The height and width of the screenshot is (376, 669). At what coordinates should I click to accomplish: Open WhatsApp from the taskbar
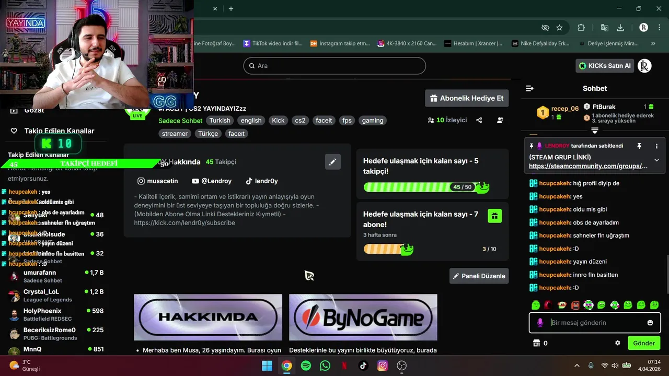pos(325,366)
